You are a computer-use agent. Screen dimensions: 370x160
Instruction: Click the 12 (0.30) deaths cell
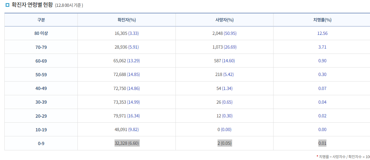(224, 116)
